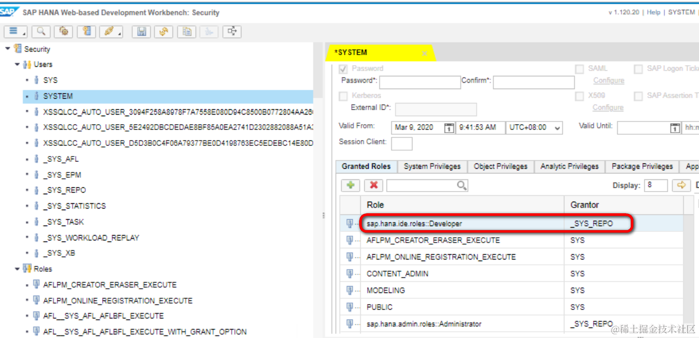Click the refresh arrows toolbar icon

pos(164,31)
